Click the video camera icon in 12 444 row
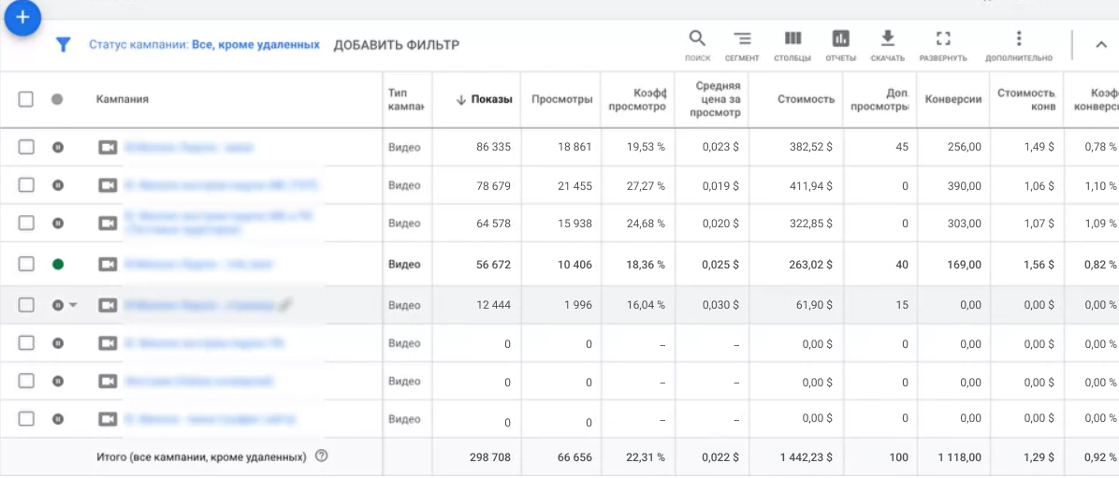This screenshot has width=1119, height=478. [107, 305]
